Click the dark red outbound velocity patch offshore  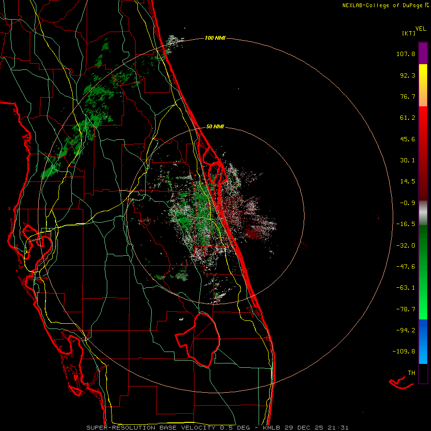tap(253, 233)
